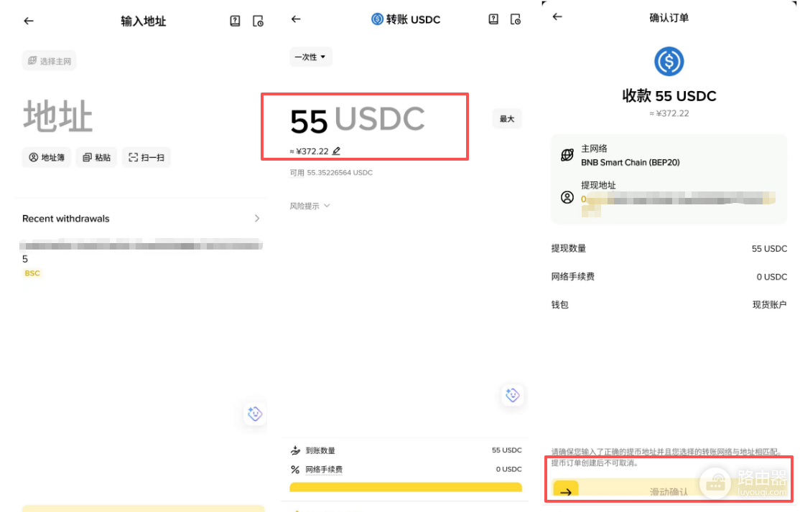The height and width of the screenshot is (512, 800).
Task: Tap the yellow submit button on transfer screen
Action: (x=406, y=487)
